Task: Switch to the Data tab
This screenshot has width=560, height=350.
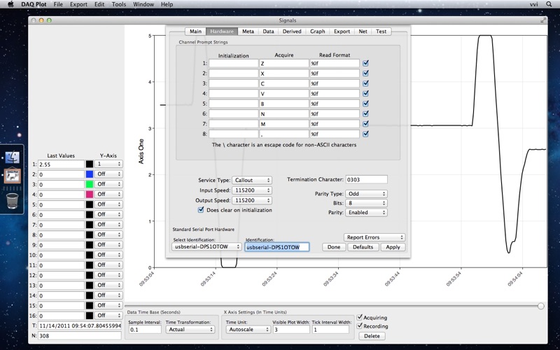Action: click(x=268, y=31)
